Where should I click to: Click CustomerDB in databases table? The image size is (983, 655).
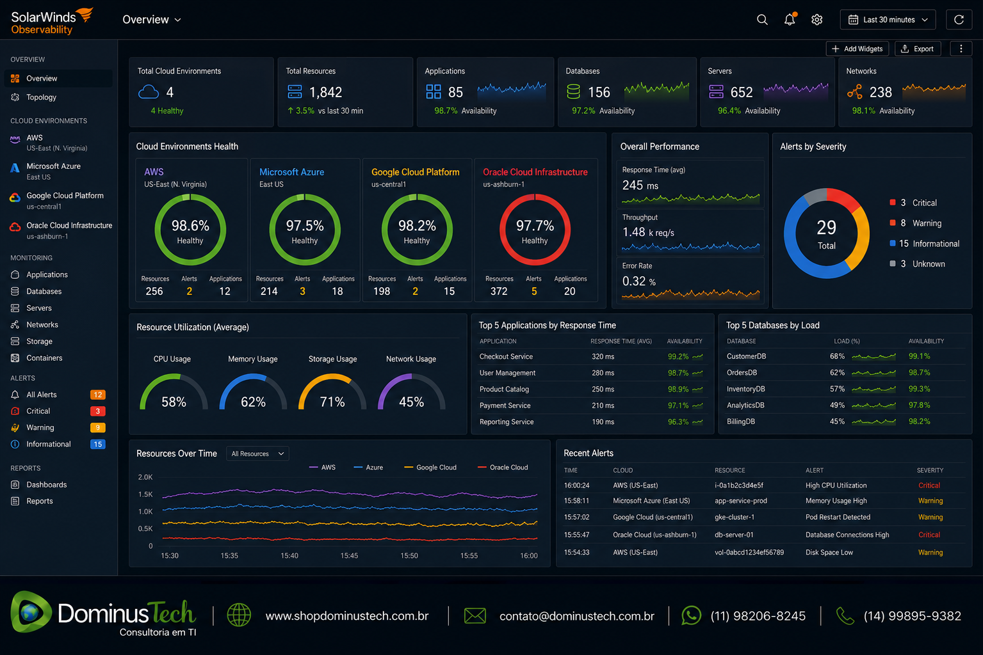(746, 356)
